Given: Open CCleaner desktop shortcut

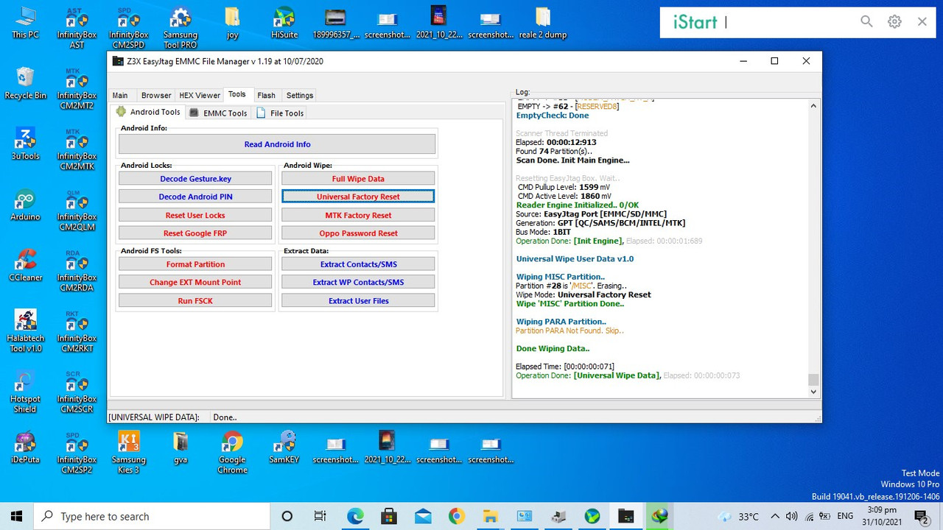Looking at the screenshot, I should point(25,265).
